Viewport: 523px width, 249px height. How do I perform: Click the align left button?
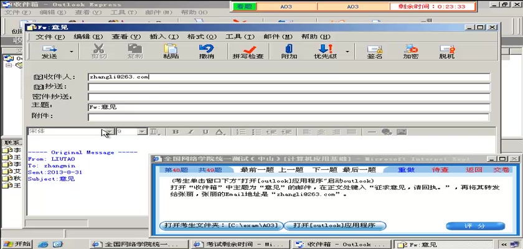(x=306, y=132)
